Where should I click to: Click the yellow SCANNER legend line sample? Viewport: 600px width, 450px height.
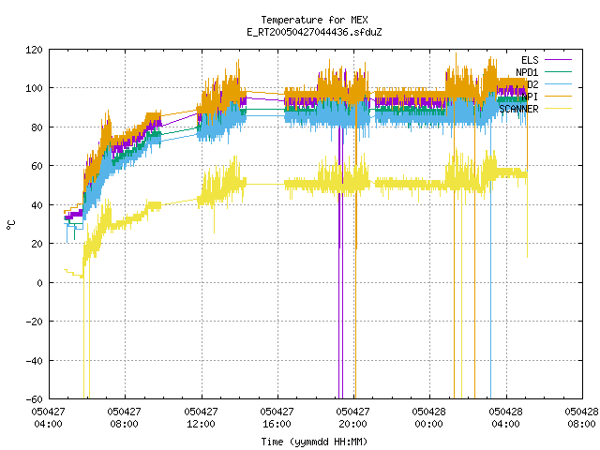pos(558,109)
